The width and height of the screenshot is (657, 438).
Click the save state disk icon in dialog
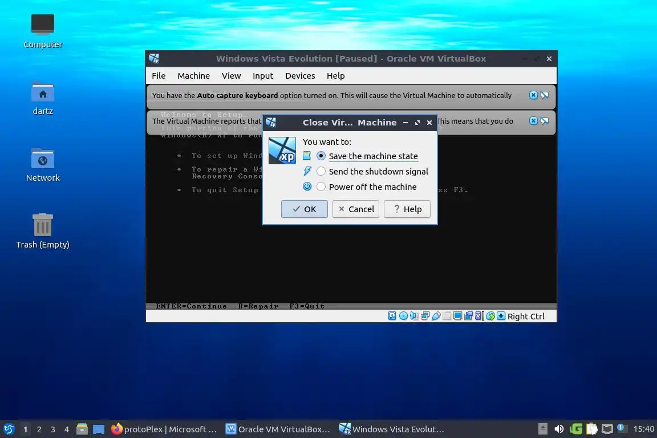(307, 156)
